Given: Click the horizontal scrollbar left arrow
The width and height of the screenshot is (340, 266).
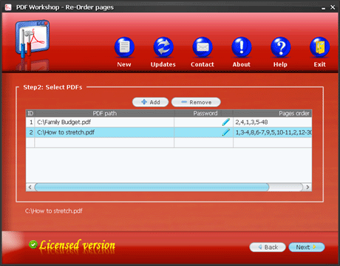Looking at the screenshot, I should click(x=30, y=187).
